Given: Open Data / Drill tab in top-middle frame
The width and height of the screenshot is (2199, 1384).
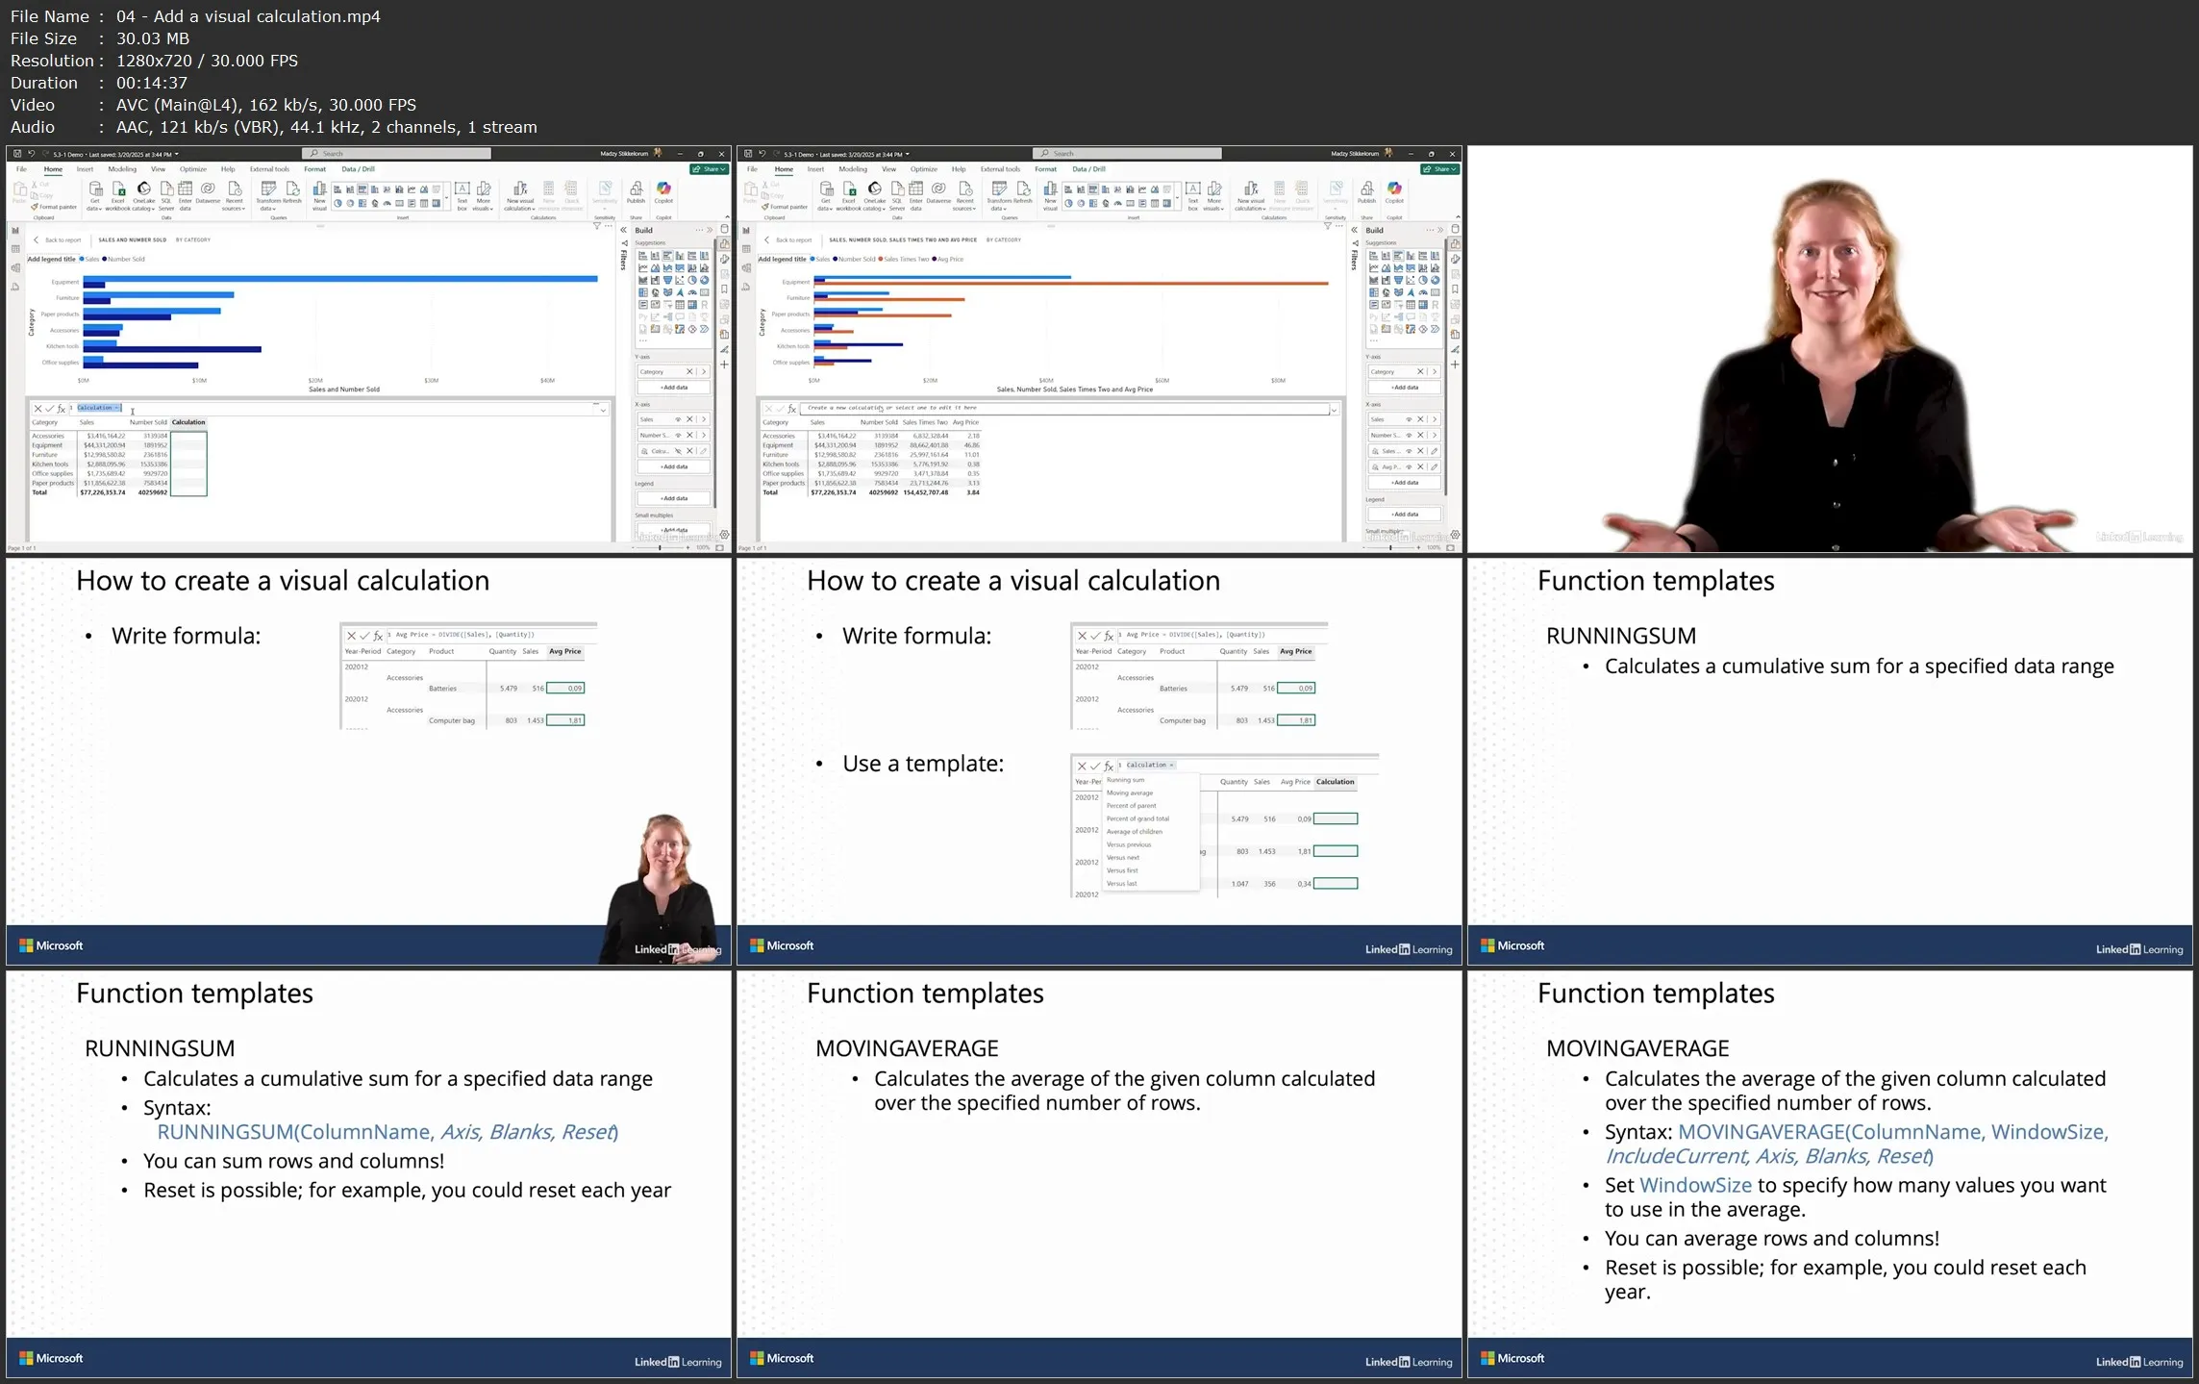Looking at the screenshot, I should (1088, 169).
